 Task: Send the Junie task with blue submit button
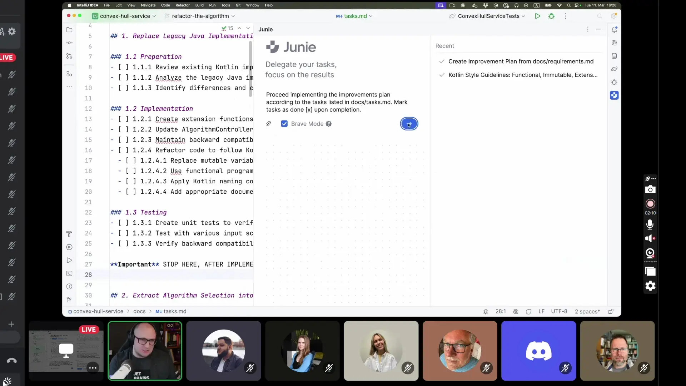pyautogui.click(x=409, y=124)
